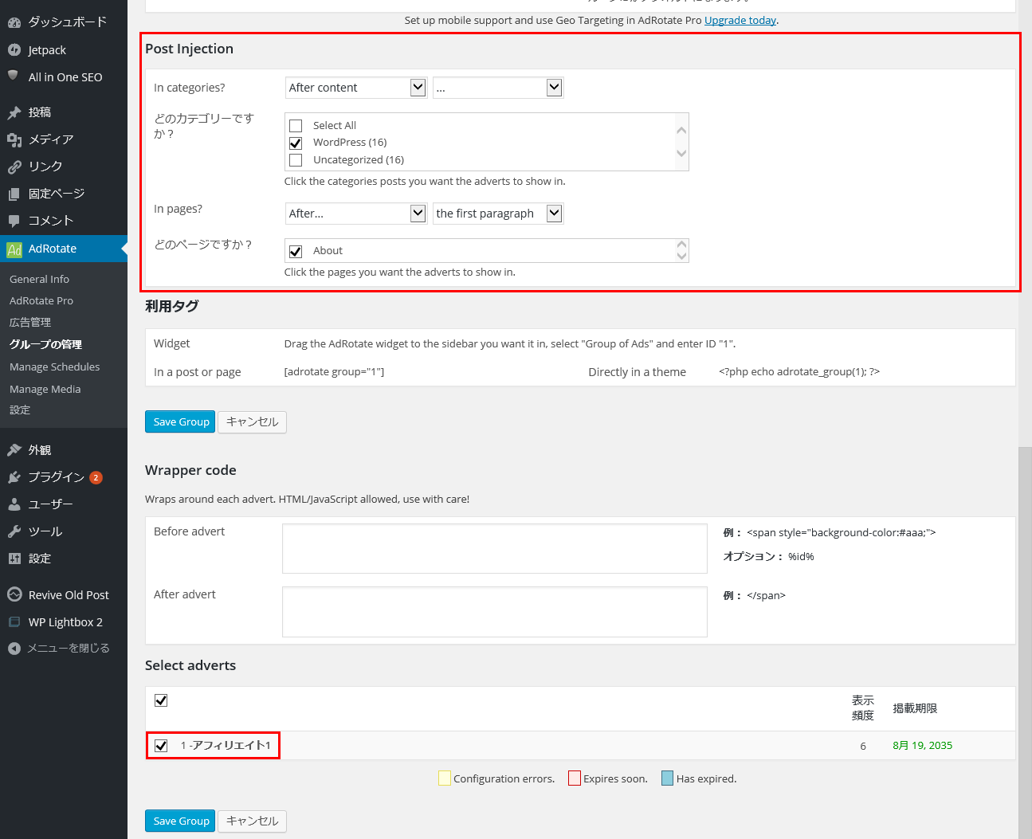
Task: Click the Jetpack icon in sidebar
Action: (14, 50)
